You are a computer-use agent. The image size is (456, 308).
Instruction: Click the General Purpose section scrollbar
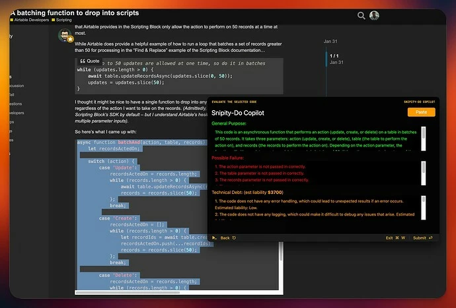pos(424,139)
